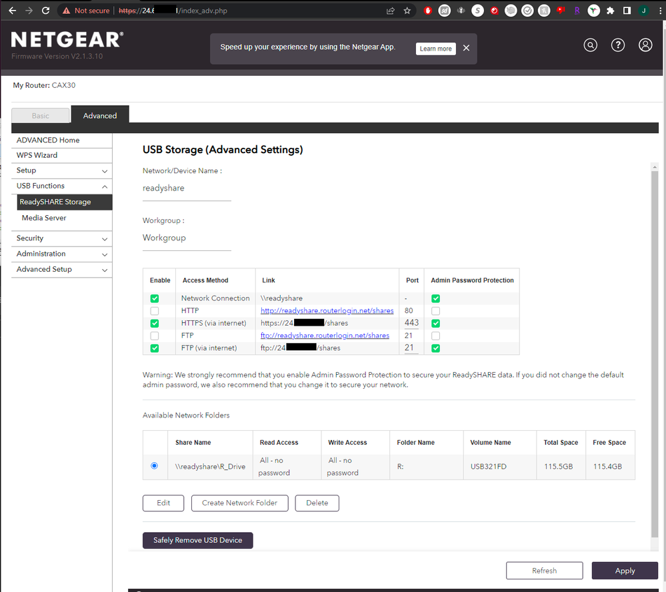Click Create Network Folder button
Viewport: 666px width, 592px height.
pos(239,503)
